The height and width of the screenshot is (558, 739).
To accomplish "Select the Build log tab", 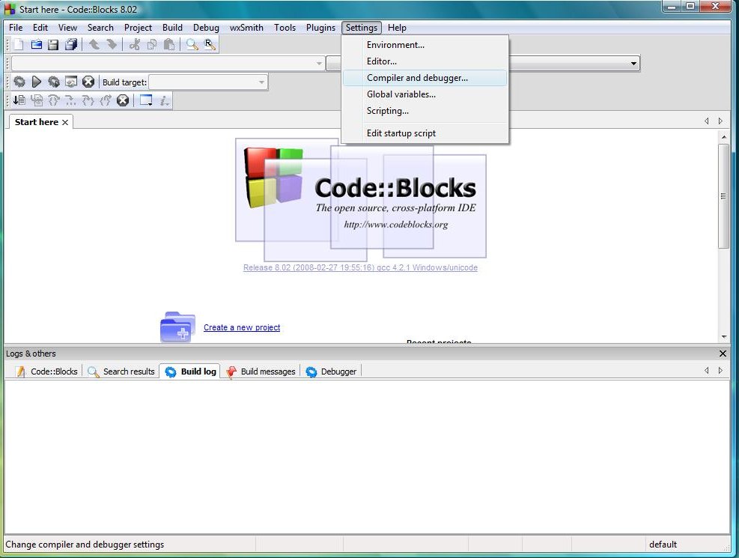I will point(190,372).
